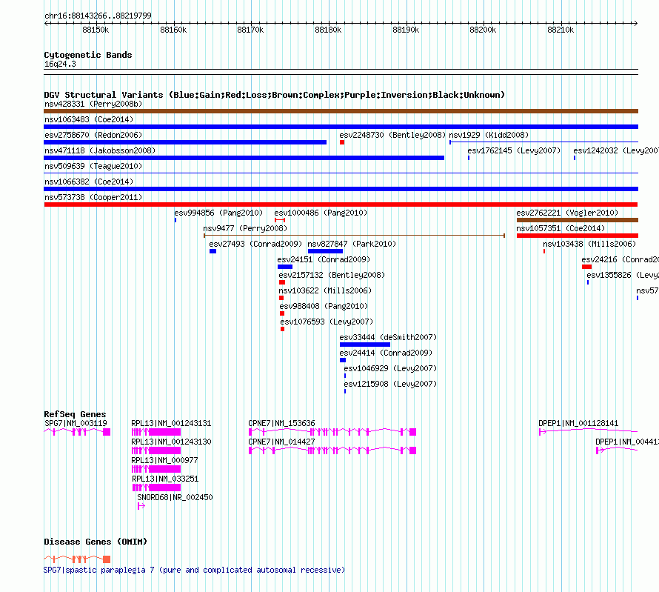Select red esv1076593 loss marker
This screenshot has width=659, height=592.
click(x=282, y=329)
